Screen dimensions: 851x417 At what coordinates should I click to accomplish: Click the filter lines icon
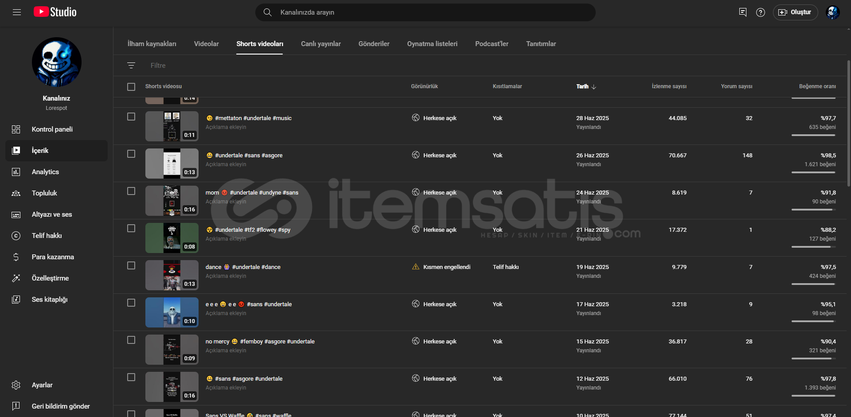[131, 66]
